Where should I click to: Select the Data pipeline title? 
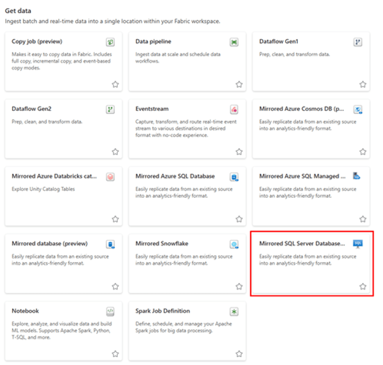(x=153, y=41)
